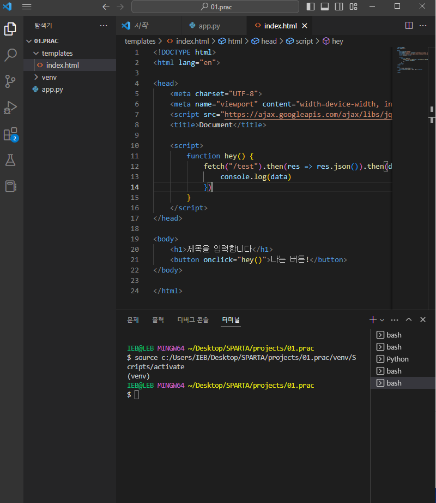436x503 pixels.
Task: Click the button onclick line 21 text
Action: click(x=258, y=260)
